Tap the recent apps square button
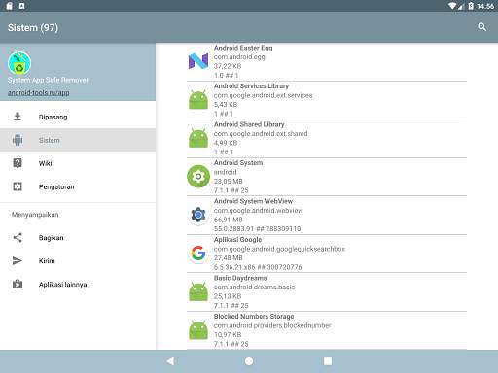The width and height of the screenshot is (498, 373). coord(328,361)
